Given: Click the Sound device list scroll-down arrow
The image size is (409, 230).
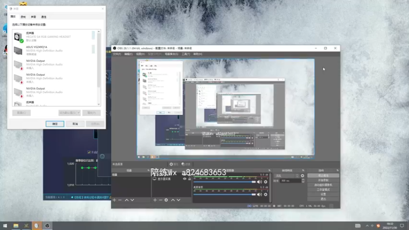Looking at the screenshot, I should pos(99,104).
